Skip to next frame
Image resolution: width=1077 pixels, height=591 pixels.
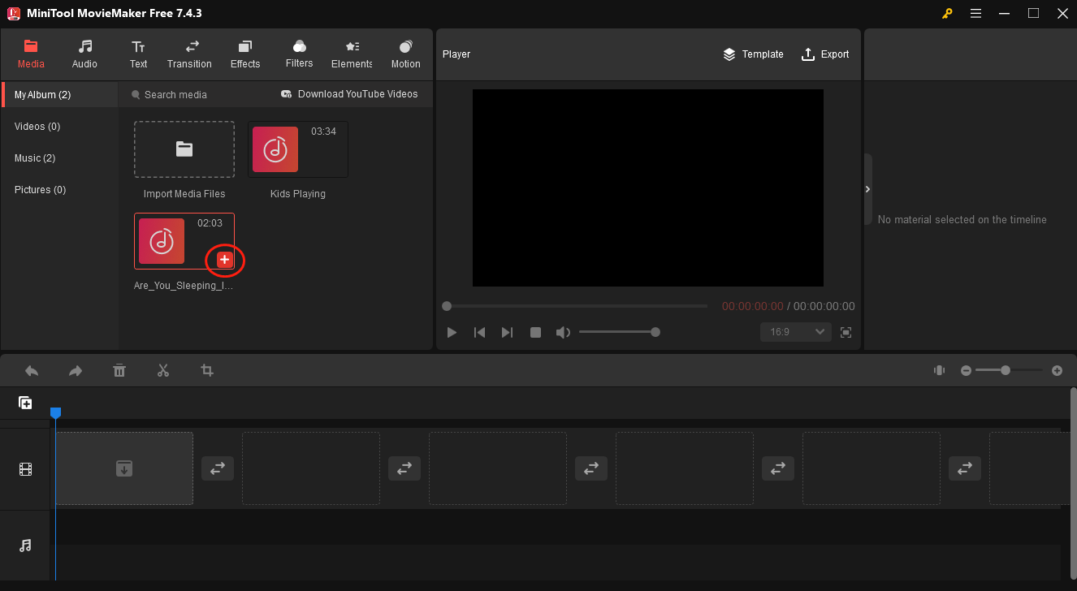coord(508,332)
